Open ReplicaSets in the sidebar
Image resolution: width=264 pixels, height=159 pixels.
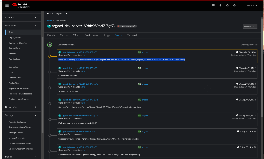(14, 83)
